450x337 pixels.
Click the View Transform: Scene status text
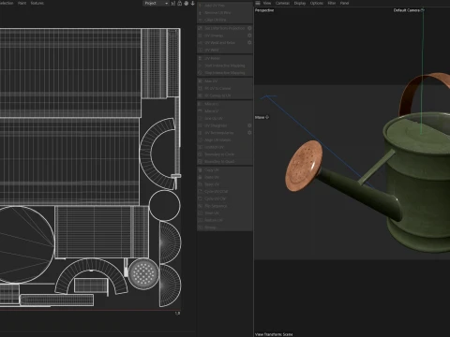(274, 334)
